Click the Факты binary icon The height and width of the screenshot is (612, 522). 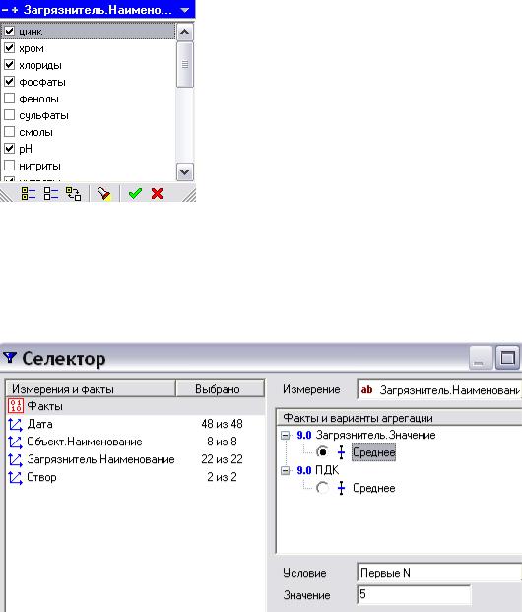(16, 406)
